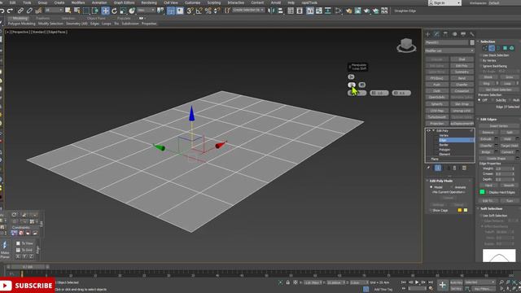Image resolution: width=521 pixels, height=293 pixels.
Task: Switch to the Hierarchy command panel tab
Action: [x=445, y=34]
